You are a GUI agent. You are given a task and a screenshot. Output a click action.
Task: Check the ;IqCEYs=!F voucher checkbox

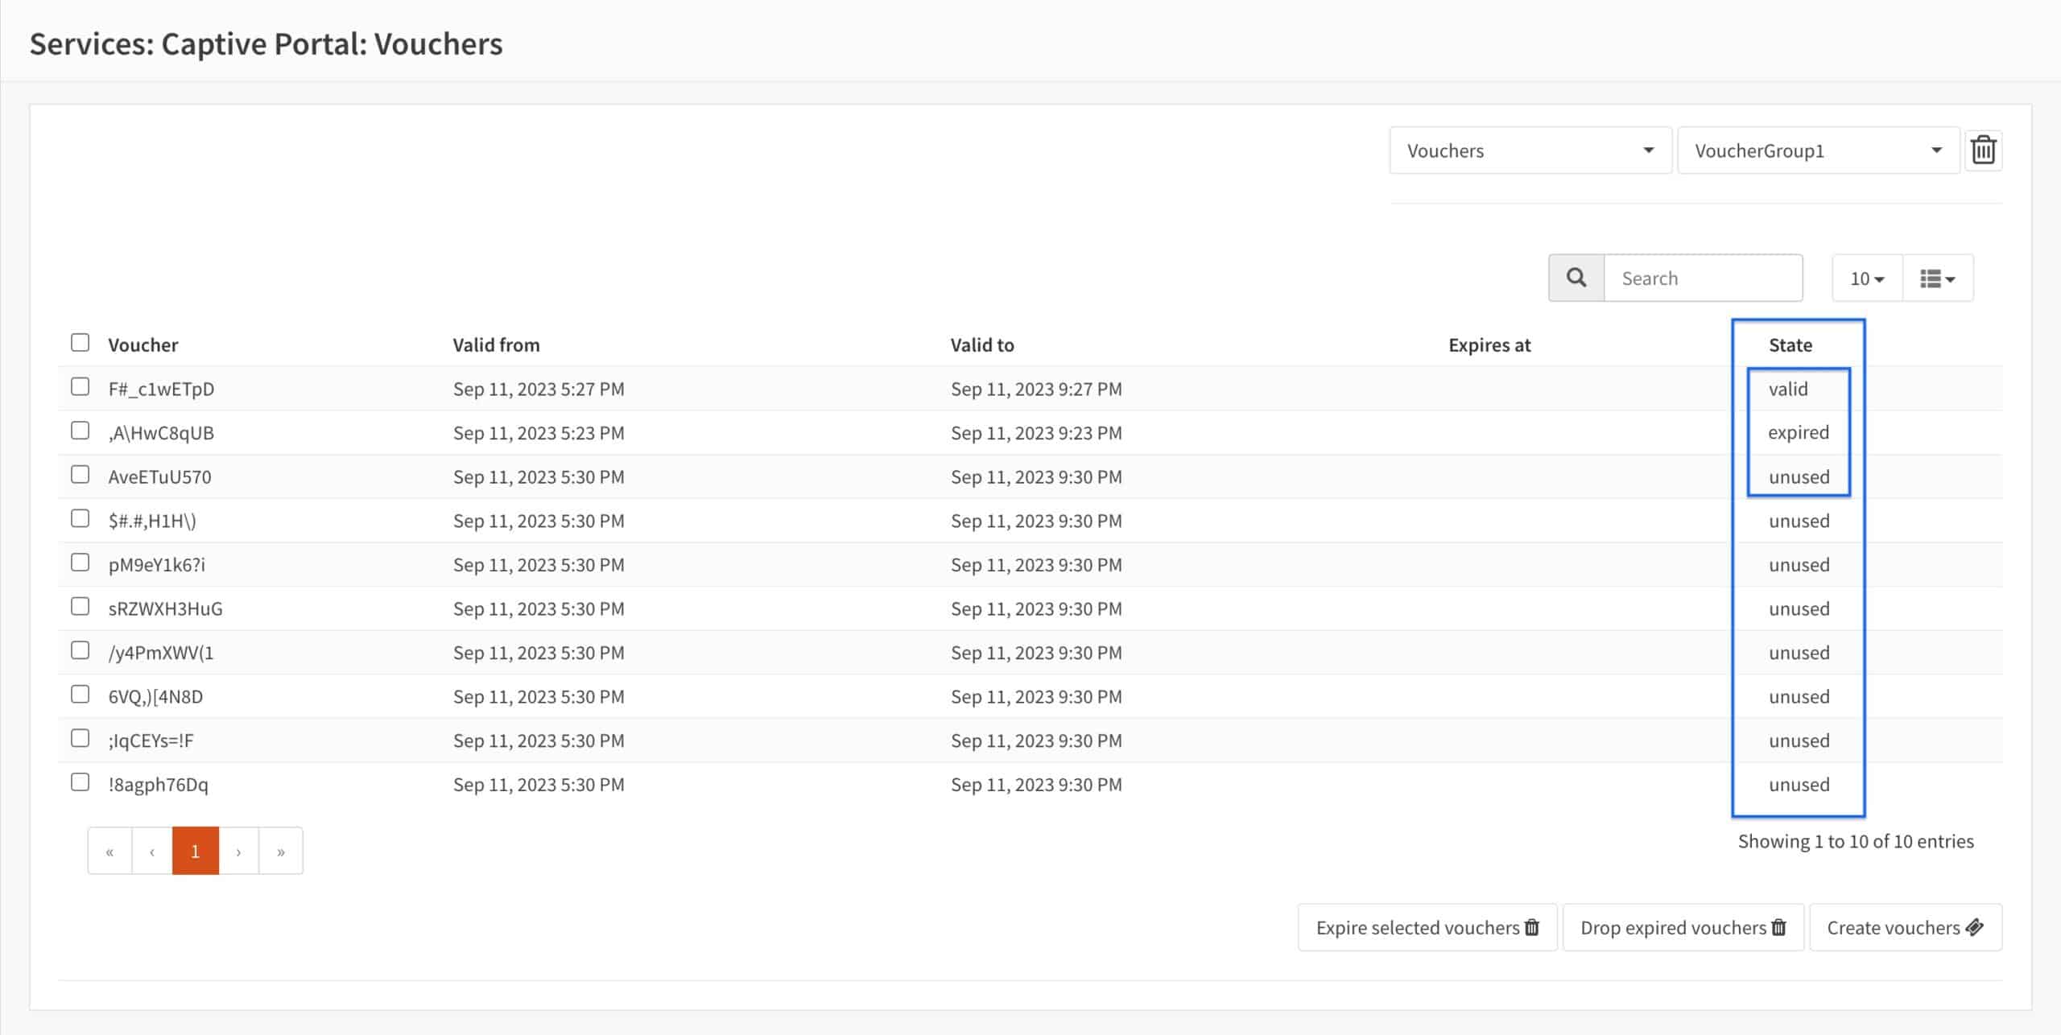pos(80,738)
